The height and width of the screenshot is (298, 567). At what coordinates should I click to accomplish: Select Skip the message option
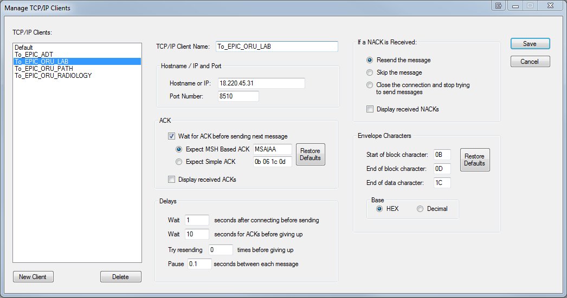(370, 72)
